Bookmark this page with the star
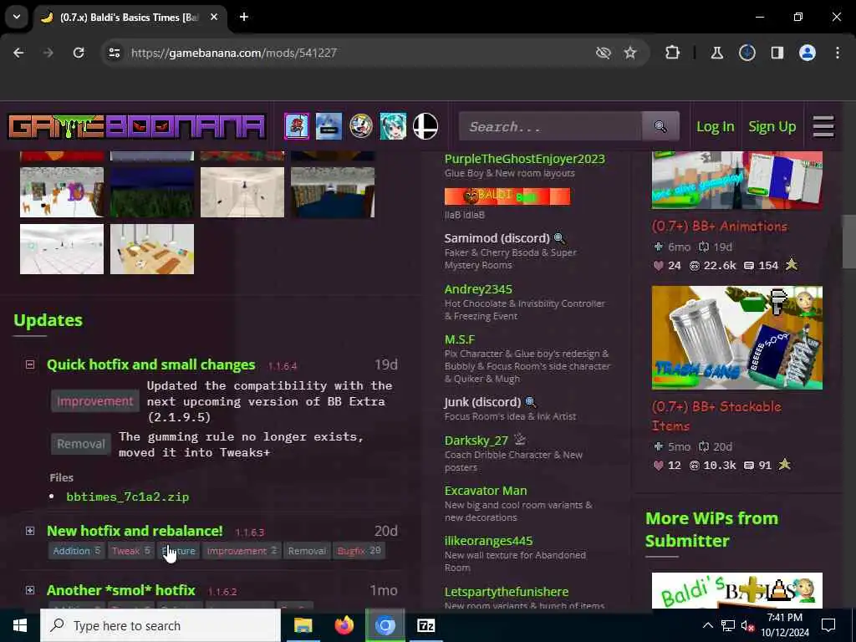 pos(630,53)
